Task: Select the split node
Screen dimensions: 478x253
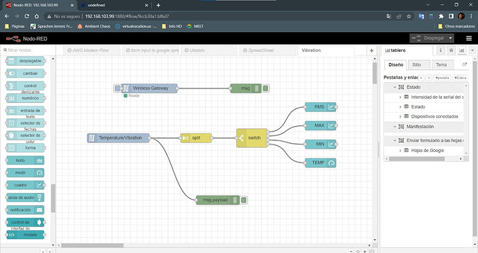Action: 196,138
